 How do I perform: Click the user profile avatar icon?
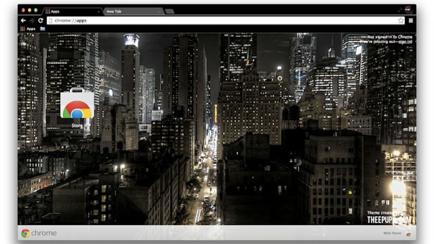(x=408, y=10)
